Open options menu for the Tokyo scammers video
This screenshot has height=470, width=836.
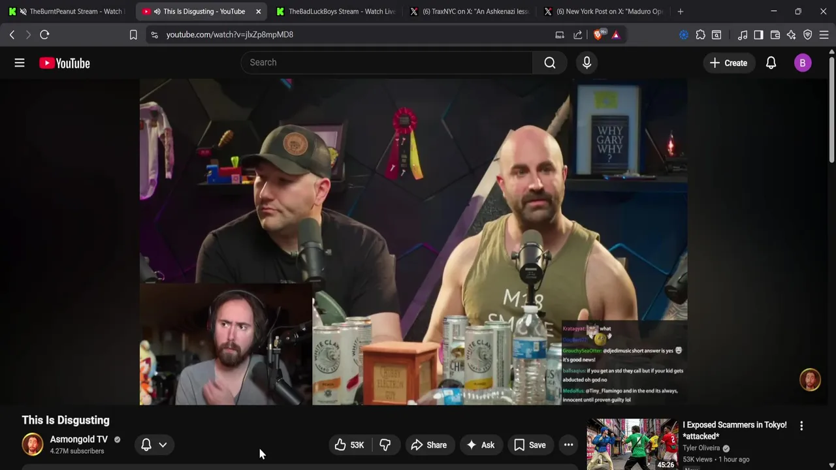click(801, 426)
